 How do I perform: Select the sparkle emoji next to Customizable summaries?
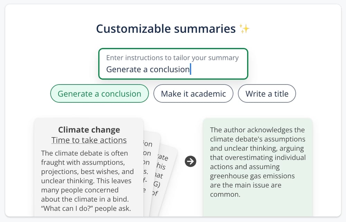point(244,29)
